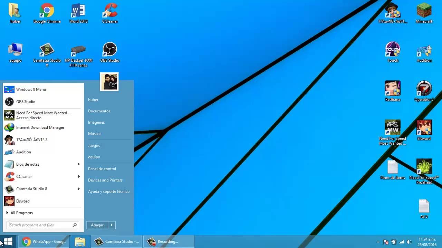442x248 pixels.
Task: Select Windows 8 Menu in Start menu
Action: (43, 89)
